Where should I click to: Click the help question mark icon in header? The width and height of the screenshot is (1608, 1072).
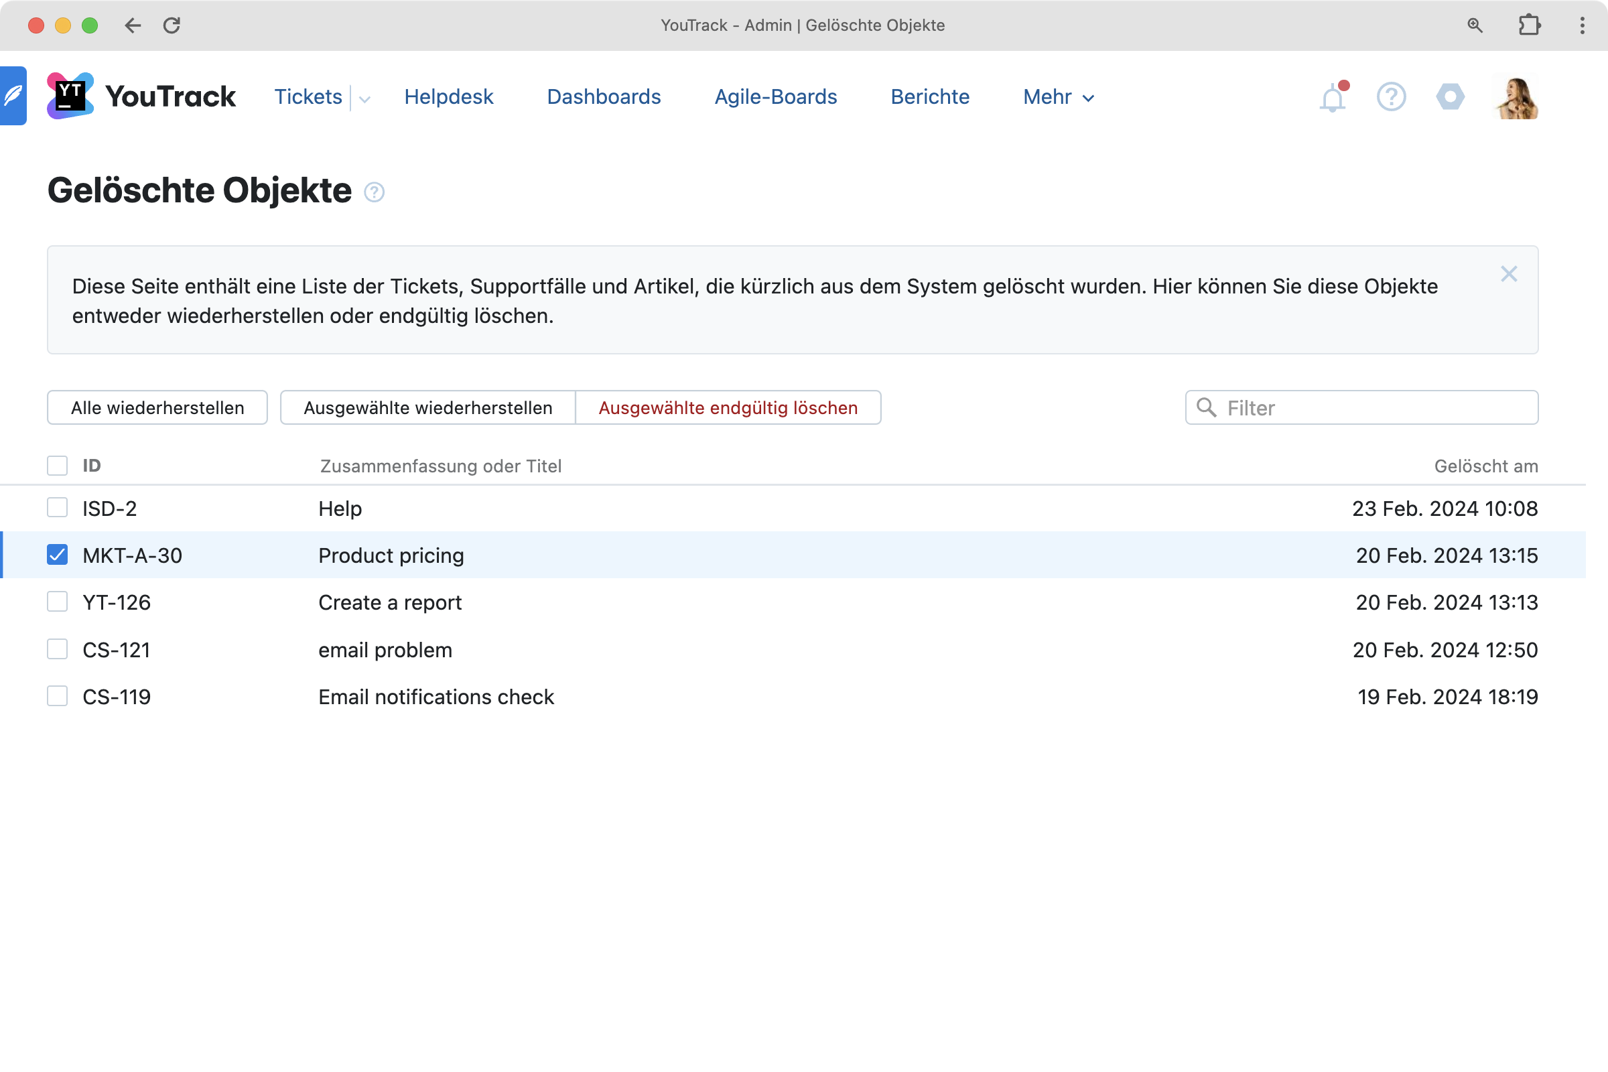pos(1391,96)
